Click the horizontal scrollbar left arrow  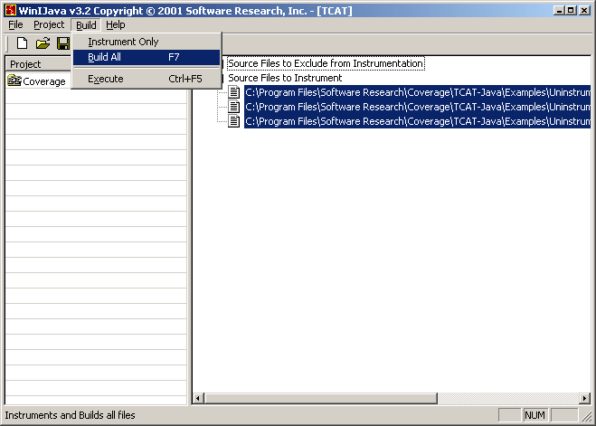pyautogui.click(x=198, y=398)
